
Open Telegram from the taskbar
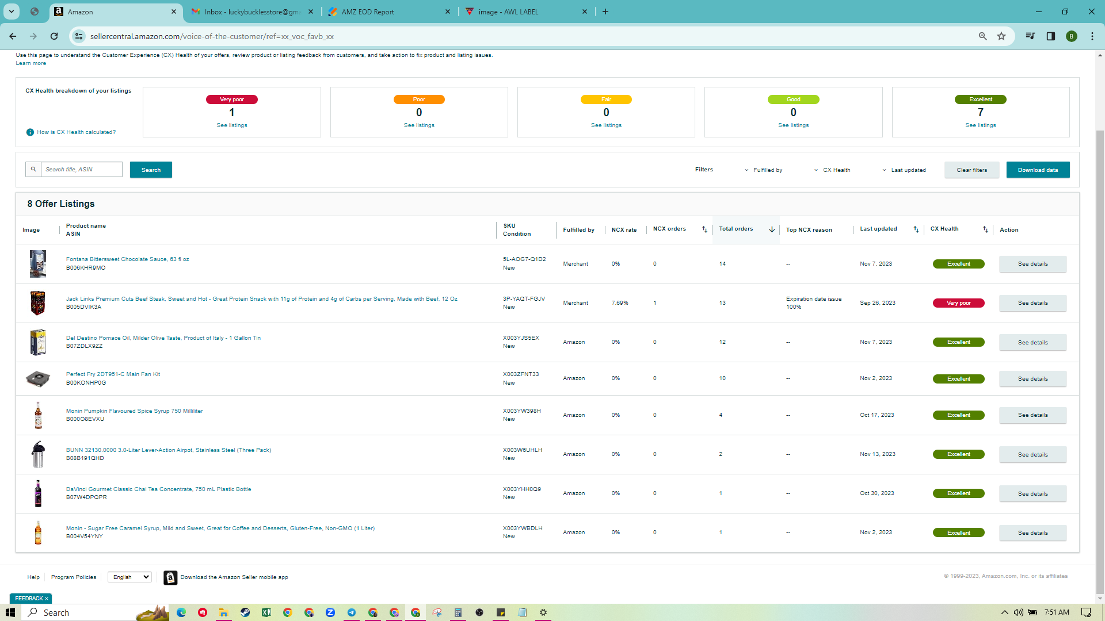click(352, 612)
